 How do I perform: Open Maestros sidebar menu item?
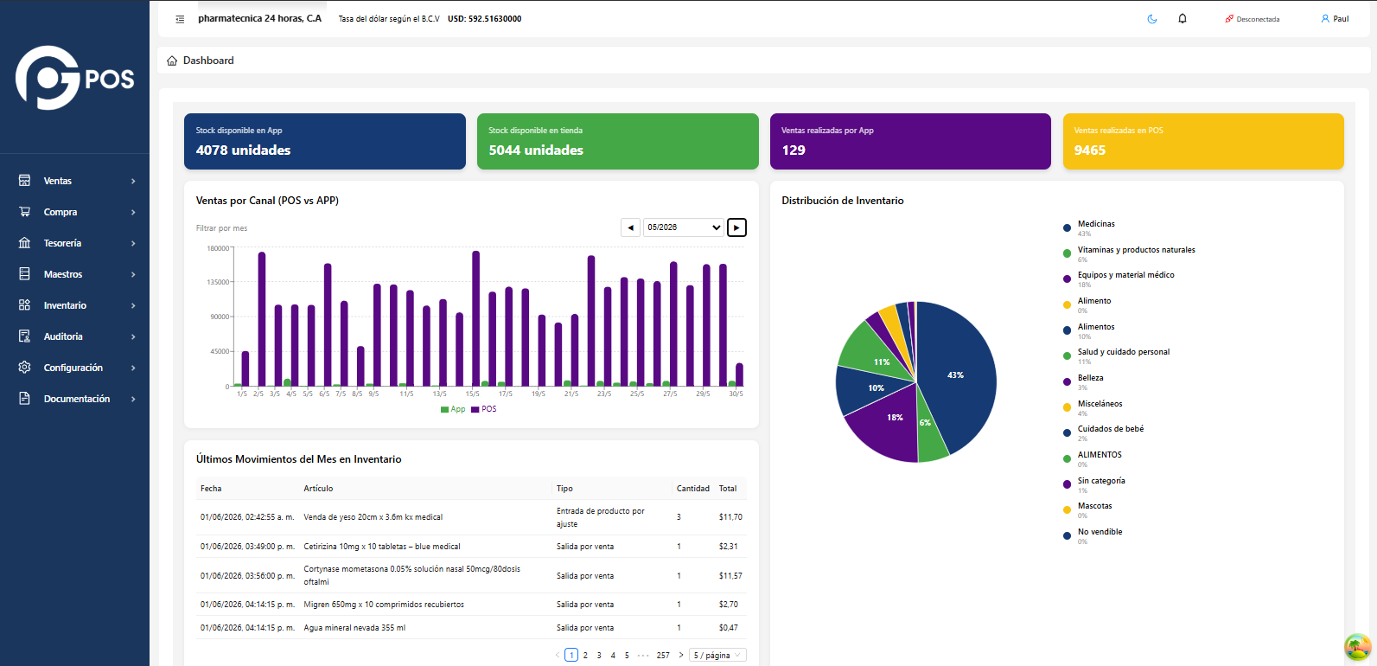pyautogui.click(x=75, y=274)
